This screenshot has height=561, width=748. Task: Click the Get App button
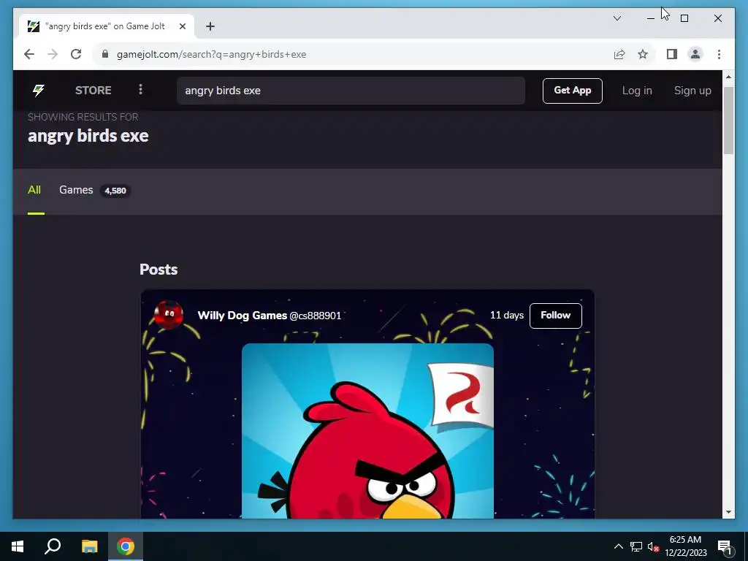pos(573,91)
